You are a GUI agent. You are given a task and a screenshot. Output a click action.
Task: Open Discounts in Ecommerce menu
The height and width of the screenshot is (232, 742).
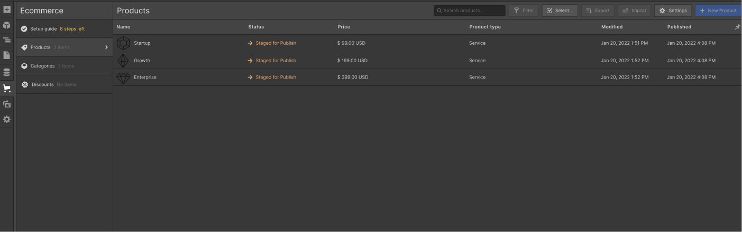64,84
